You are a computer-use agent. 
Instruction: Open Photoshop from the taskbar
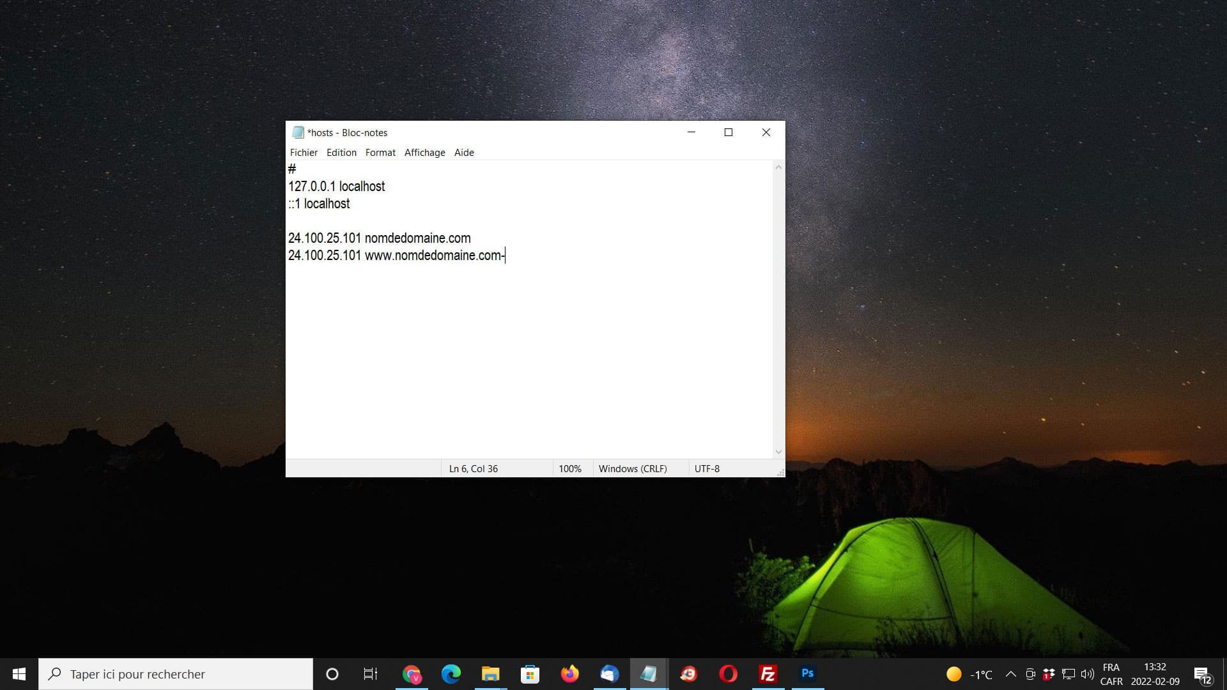pos(807,674)
